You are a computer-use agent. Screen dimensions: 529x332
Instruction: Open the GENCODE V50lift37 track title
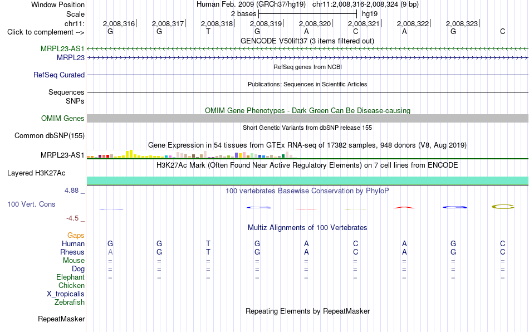(x=307, y=41)
